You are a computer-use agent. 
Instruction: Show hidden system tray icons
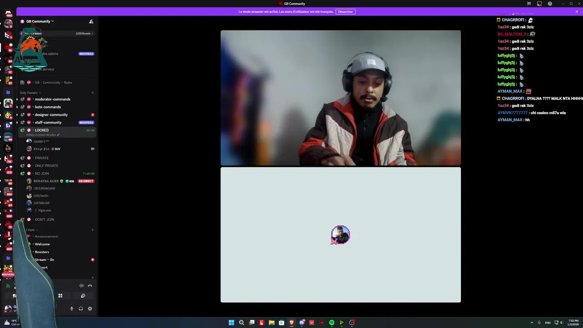pos(532,323)
